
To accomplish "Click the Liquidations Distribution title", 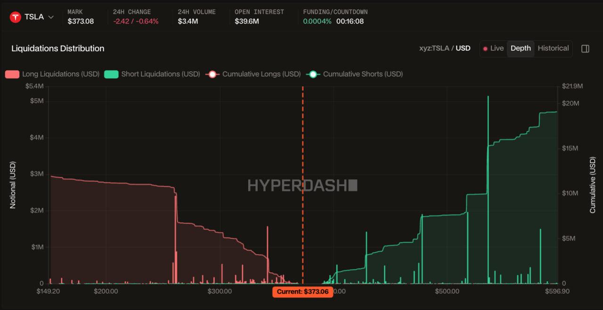I will (x=58, y=48).
